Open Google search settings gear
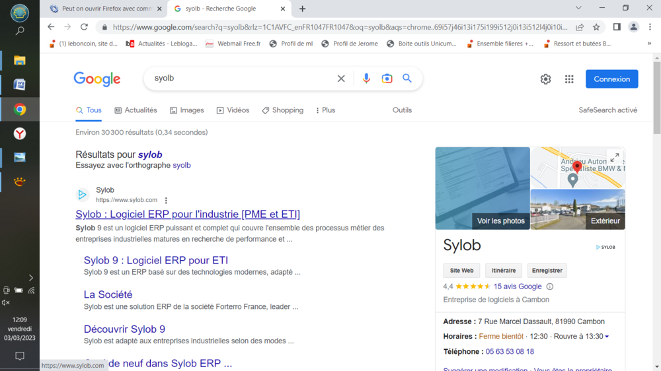Viewport: 661px width, 371px height. (545, 79)
